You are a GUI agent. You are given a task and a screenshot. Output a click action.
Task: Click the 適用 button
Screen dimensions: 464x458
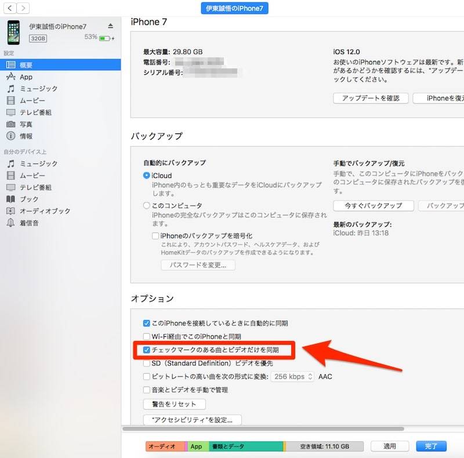coord(390,446)
